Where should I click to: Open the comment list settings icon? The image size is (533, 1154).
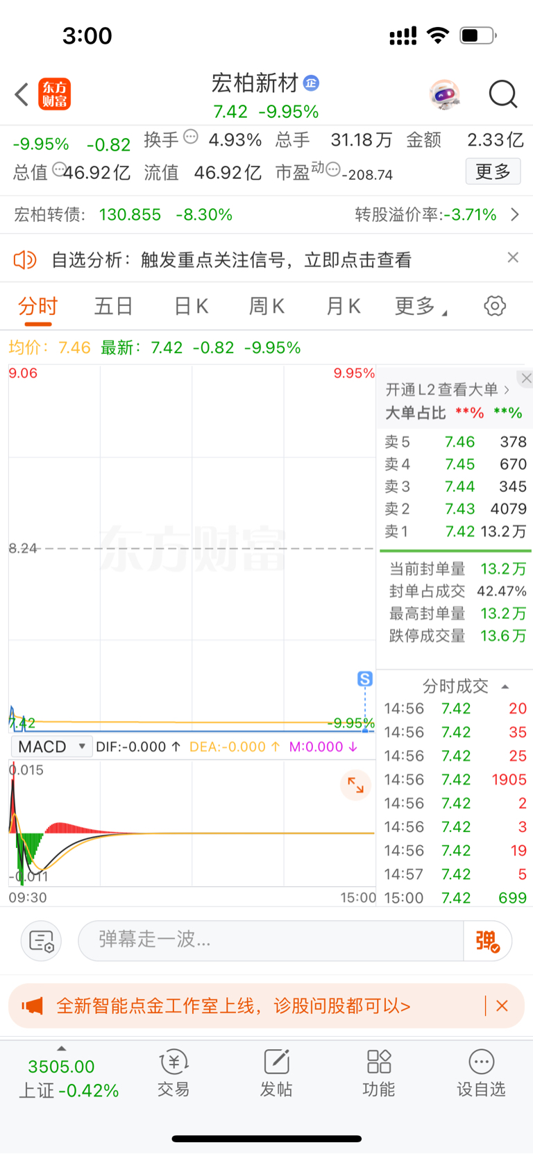[42, 941]
